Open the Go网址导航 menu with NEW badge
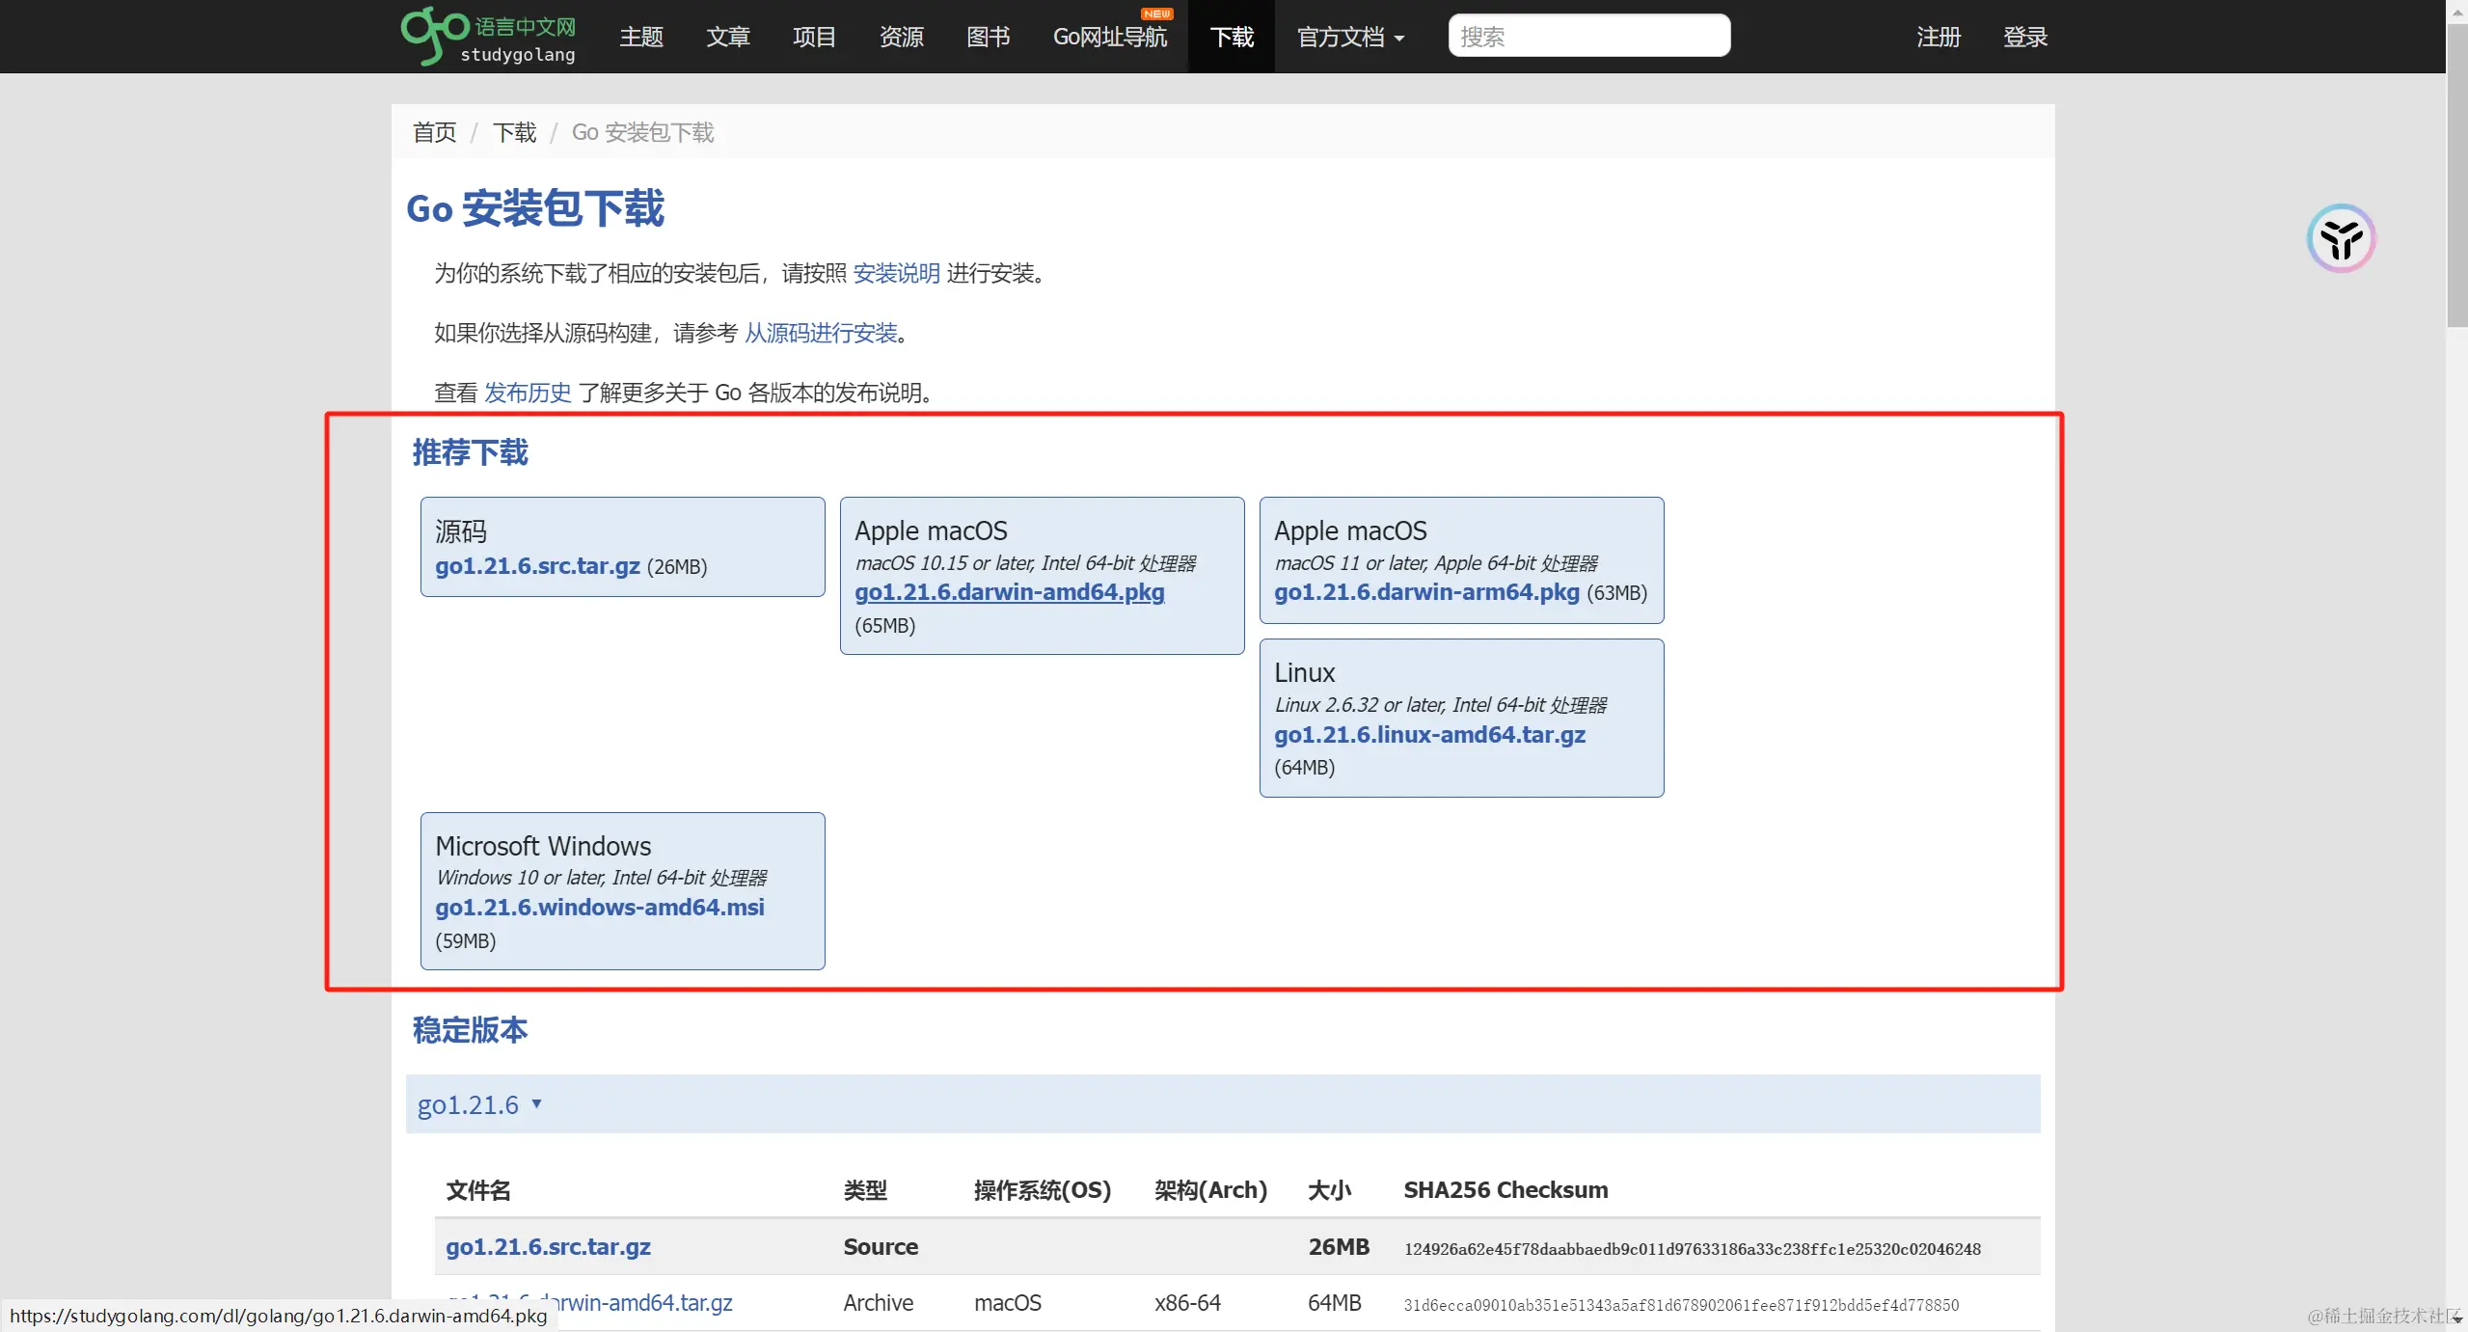 tap(1109, 37)
